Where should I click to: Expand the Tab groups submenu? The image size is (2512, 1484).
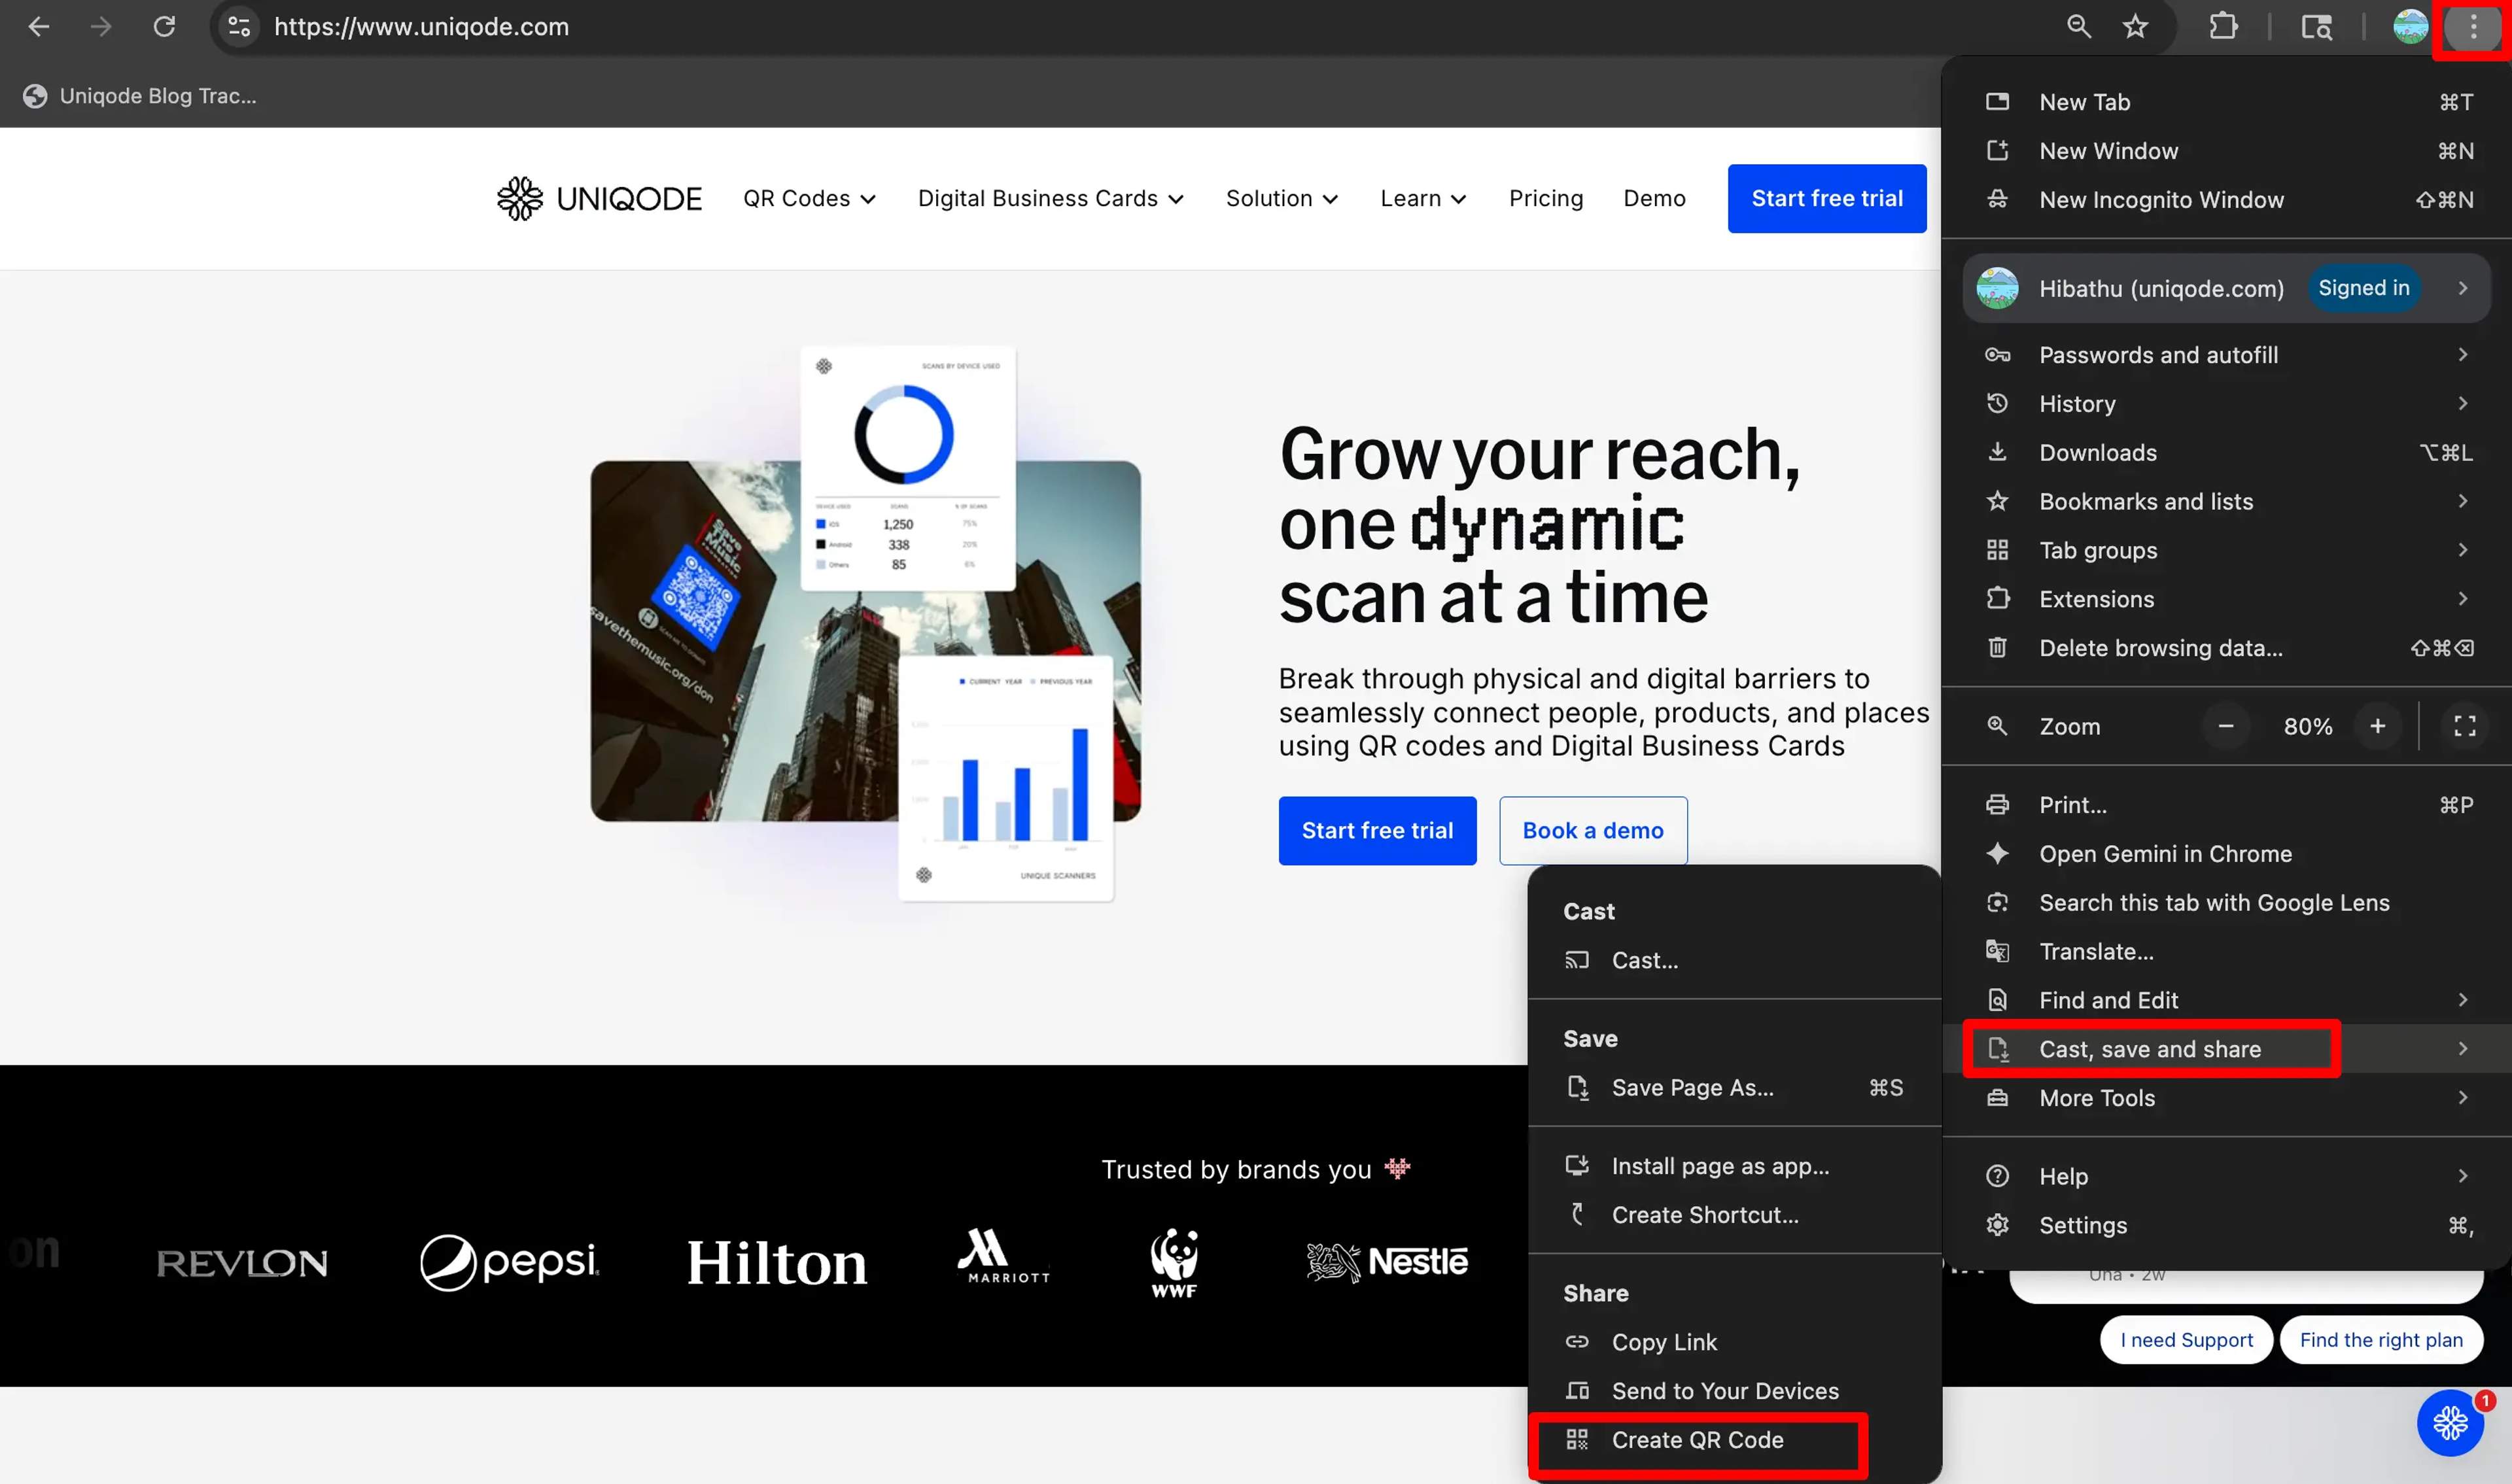[2227, 550]
